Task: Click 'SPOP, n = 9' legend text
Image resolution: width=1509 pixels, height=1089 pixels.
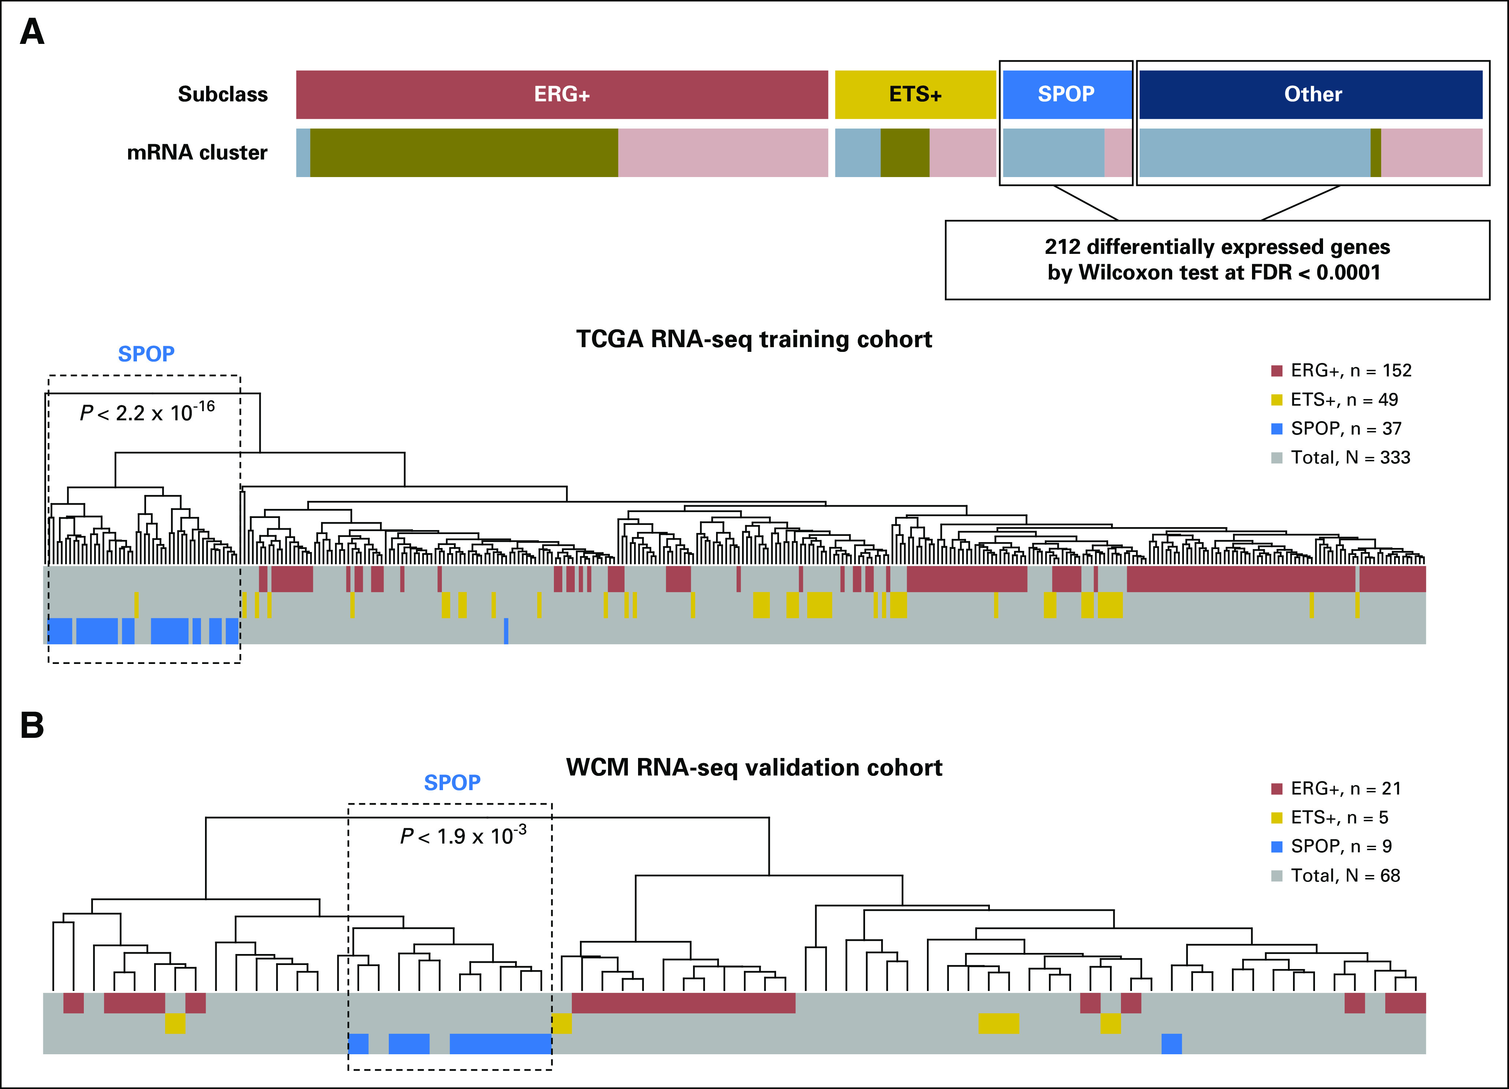Action: 1341,846
